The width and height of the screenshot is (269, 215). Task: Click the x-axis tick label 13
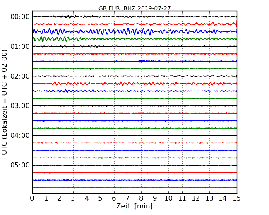pos(209,198)
